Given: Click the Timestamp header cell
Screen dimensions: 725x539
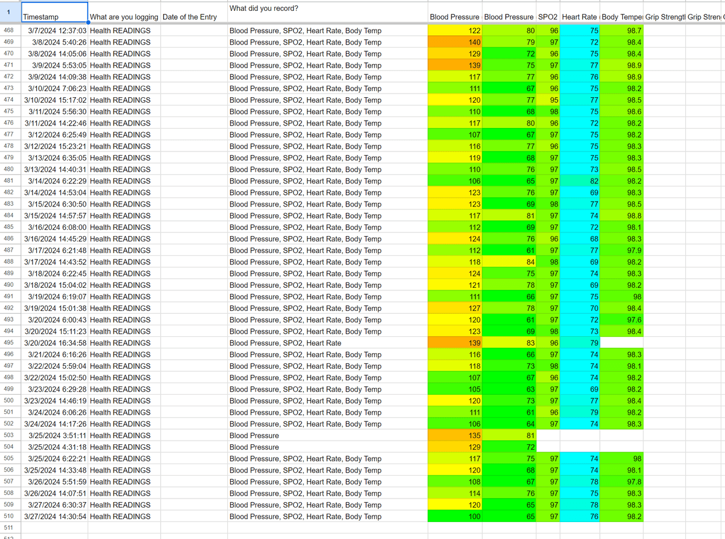Looking at the screenshot, I should pos(54,17).
